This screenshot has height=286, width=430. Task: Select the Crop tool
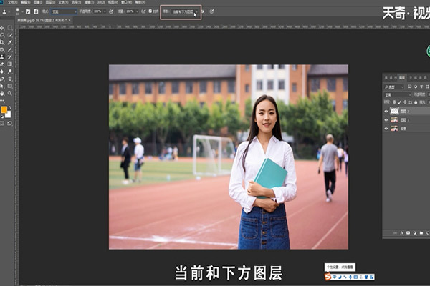[2, 42]
